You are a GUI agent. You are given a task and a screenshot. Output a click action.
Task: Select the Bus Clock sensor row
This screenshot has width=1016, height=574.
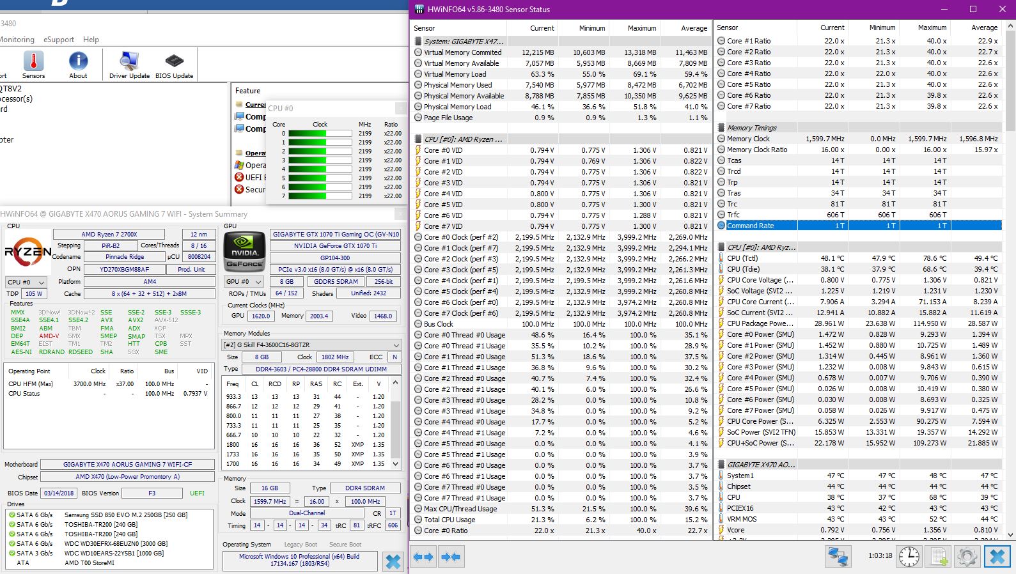[x=561, y=324]
